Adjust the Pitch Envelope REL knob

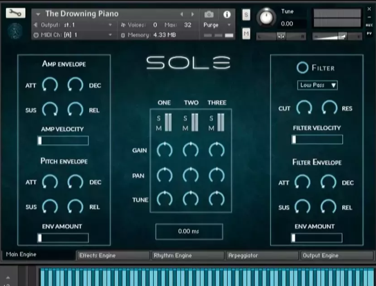(75, 206)
